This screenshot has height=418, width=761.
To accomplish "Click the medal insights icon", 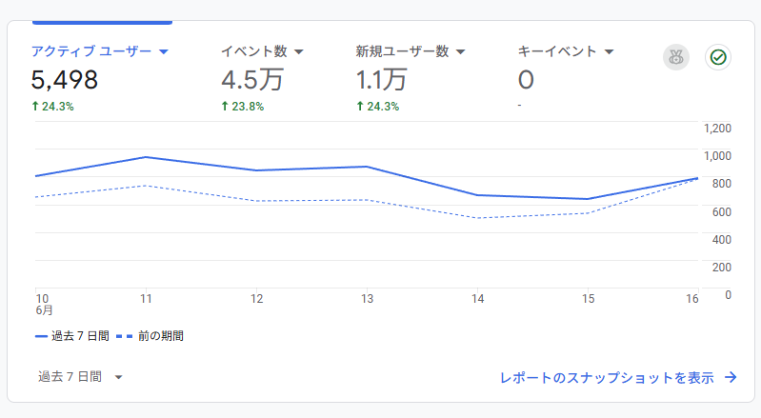I will tap(676, 57).
